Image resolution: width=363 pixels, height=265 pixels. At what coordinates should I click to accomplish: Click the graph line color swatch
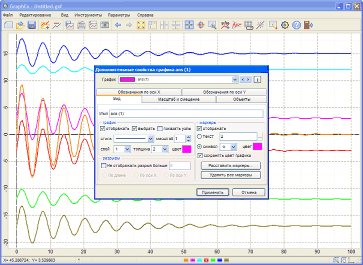(186, 149)
